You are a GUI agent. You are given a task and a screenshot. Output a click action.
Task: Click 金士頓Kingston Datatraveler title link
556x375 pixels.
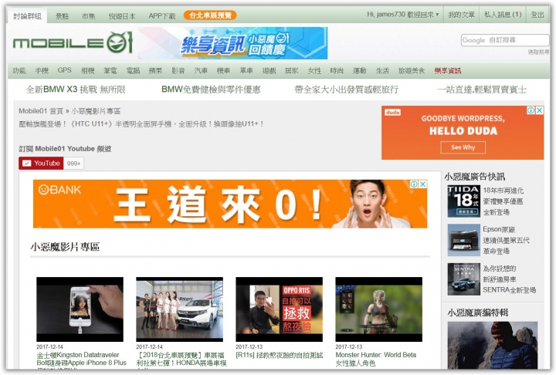pyautogui.click(x=82, y=359)
